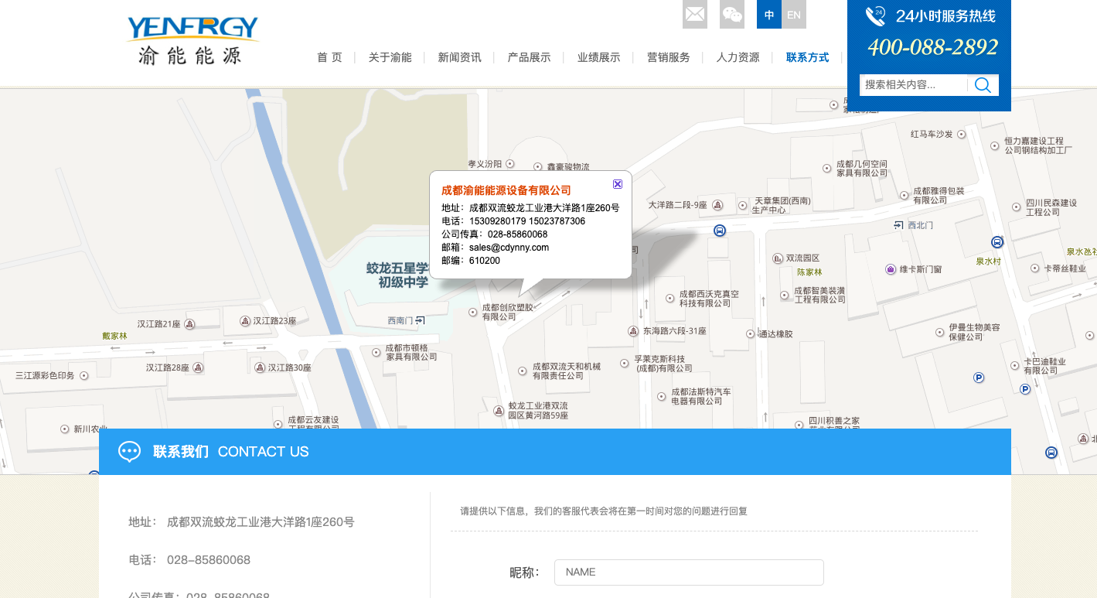
Task: Click the 孝义汾阳 map marker
Action: (x=511, y=164)
